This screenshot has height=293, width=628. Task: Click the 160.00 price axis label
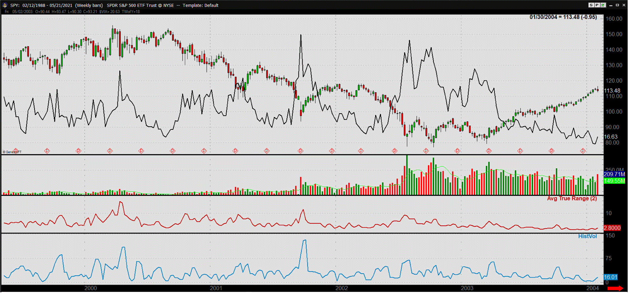pos(614,19)
